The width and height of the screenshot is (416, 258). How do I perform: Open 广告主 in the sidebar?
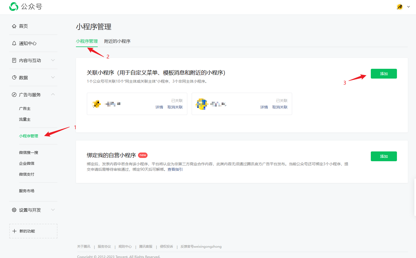pos(25,108)
